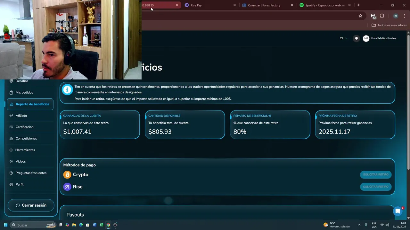Click the Payouts section heading

click(75, 215)
